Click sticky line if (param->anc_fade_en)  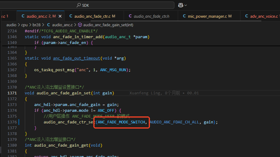(x=64, y=42)
